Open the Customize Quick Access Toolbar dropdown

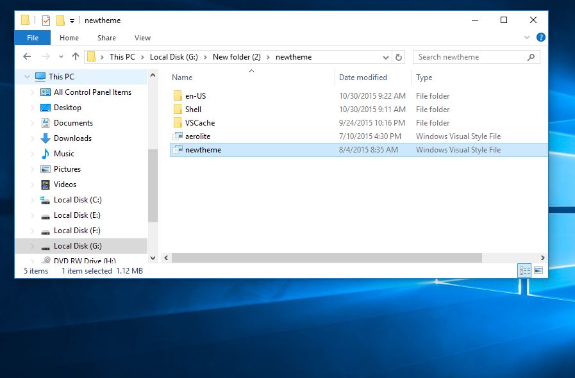[x=72, y=21]
